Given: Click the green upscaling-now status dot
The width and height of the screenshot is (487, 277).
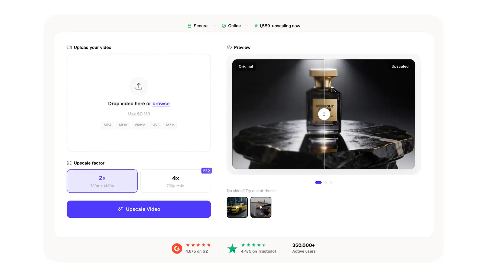Looking at the screenshot, I should click(256, 26).
